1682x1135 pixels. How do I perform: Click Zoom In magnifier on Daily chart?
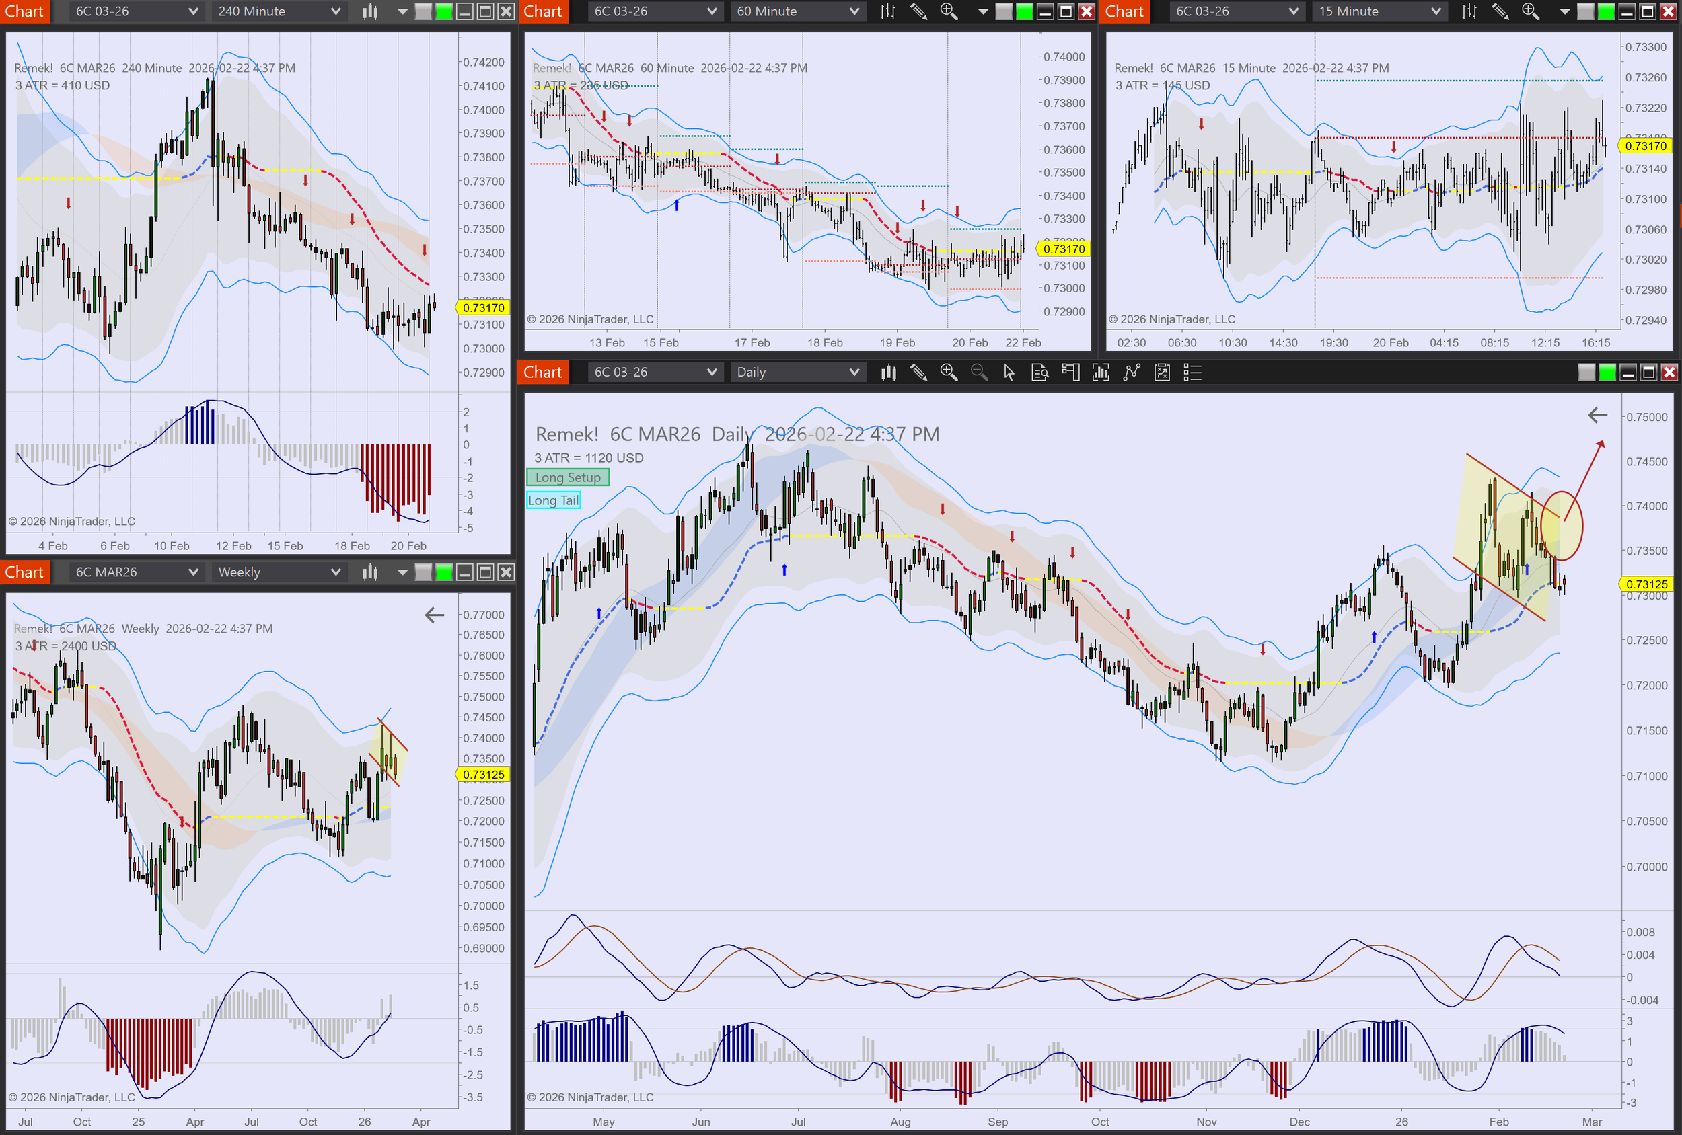pyautogui.click(x=948, y=373)
